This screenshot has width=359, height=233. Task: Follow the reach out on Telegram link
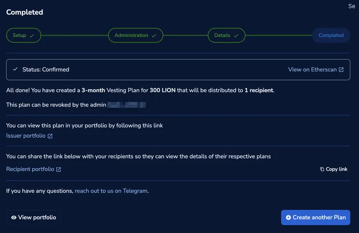point(111,191)
